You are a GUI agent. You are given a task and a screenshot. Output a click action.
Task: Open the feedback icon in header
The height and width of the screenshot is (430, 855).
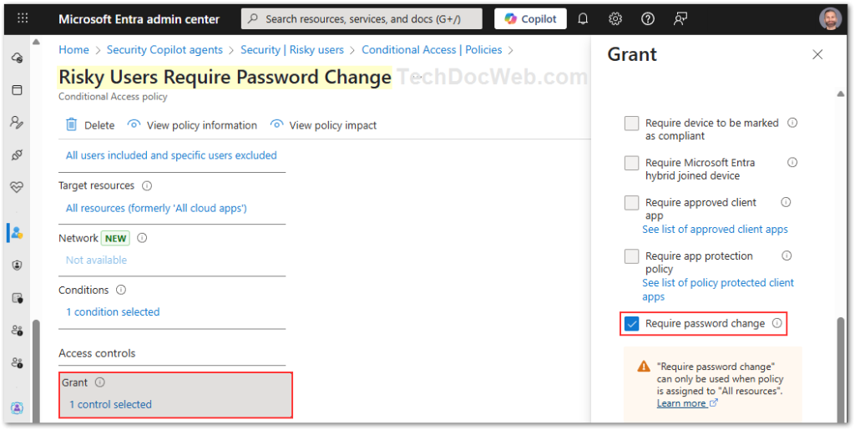point(681,18)
